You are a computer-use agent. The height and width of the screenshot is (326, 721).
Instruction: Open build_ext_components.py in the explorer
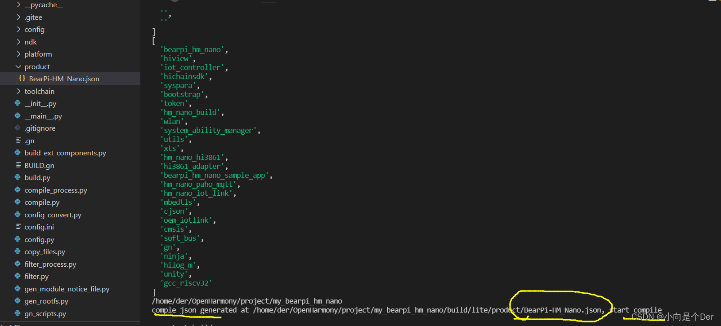tap(65, 153)
